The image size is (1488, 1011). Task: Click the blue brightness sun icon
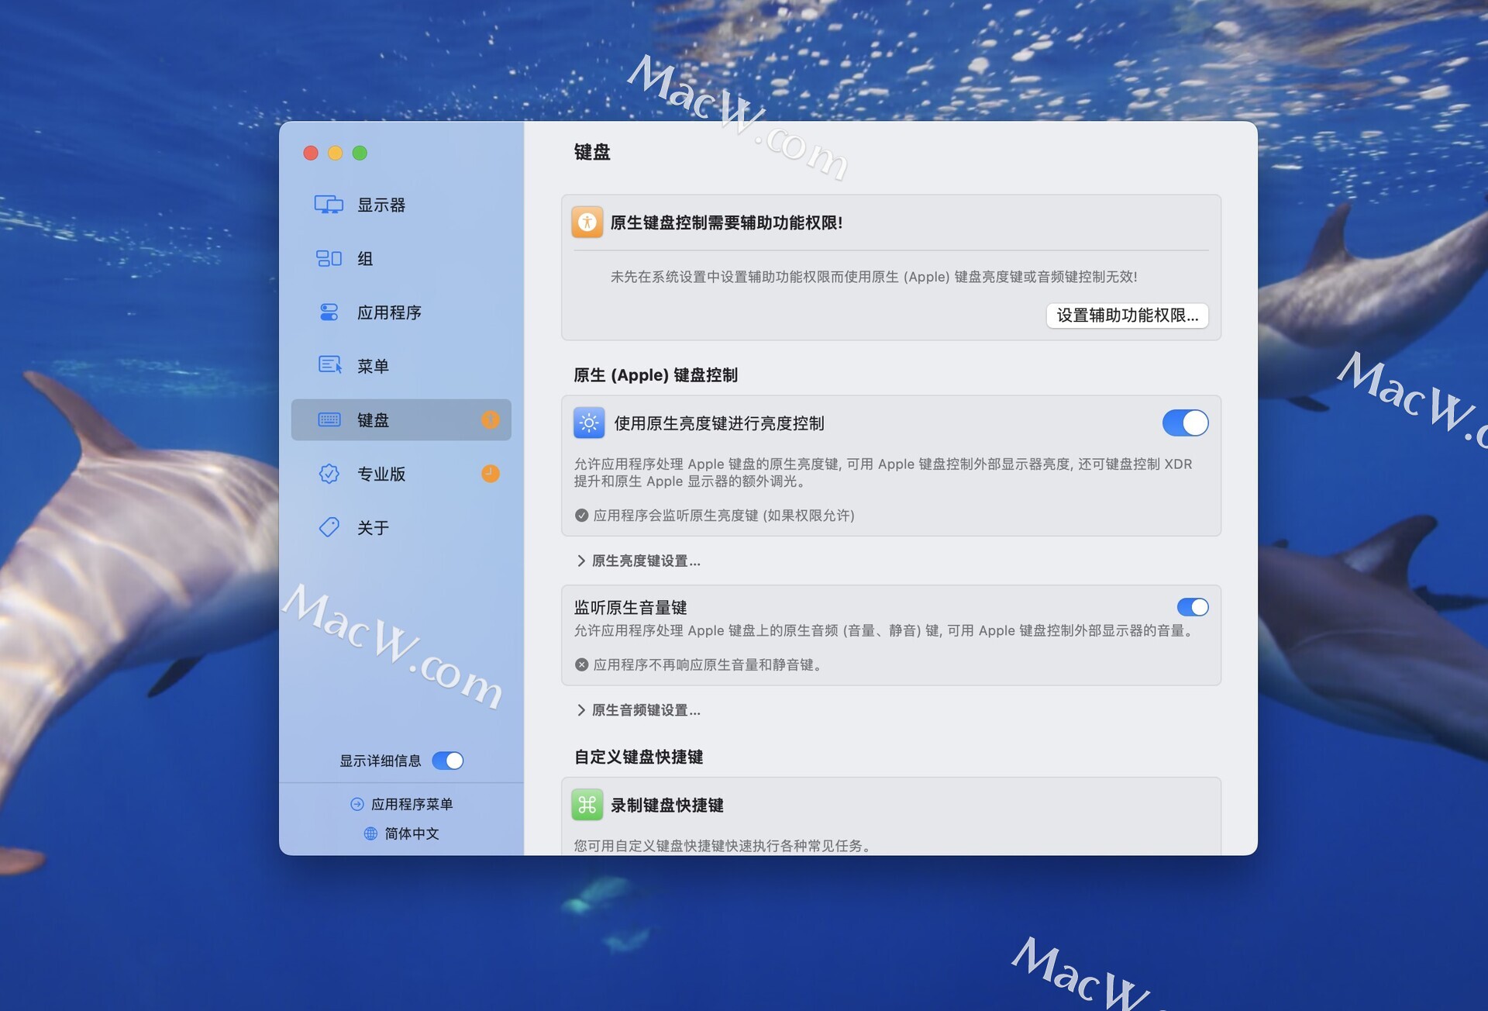[589, 423]
